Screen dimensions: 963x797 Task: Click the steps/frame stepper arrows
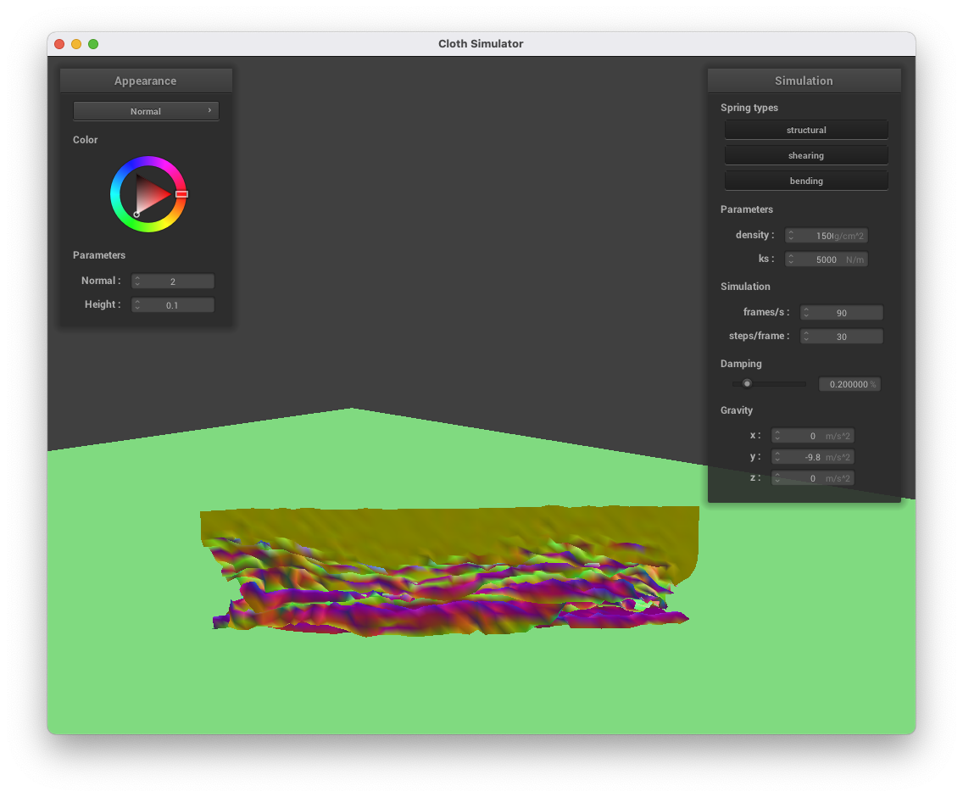[806, 336]
